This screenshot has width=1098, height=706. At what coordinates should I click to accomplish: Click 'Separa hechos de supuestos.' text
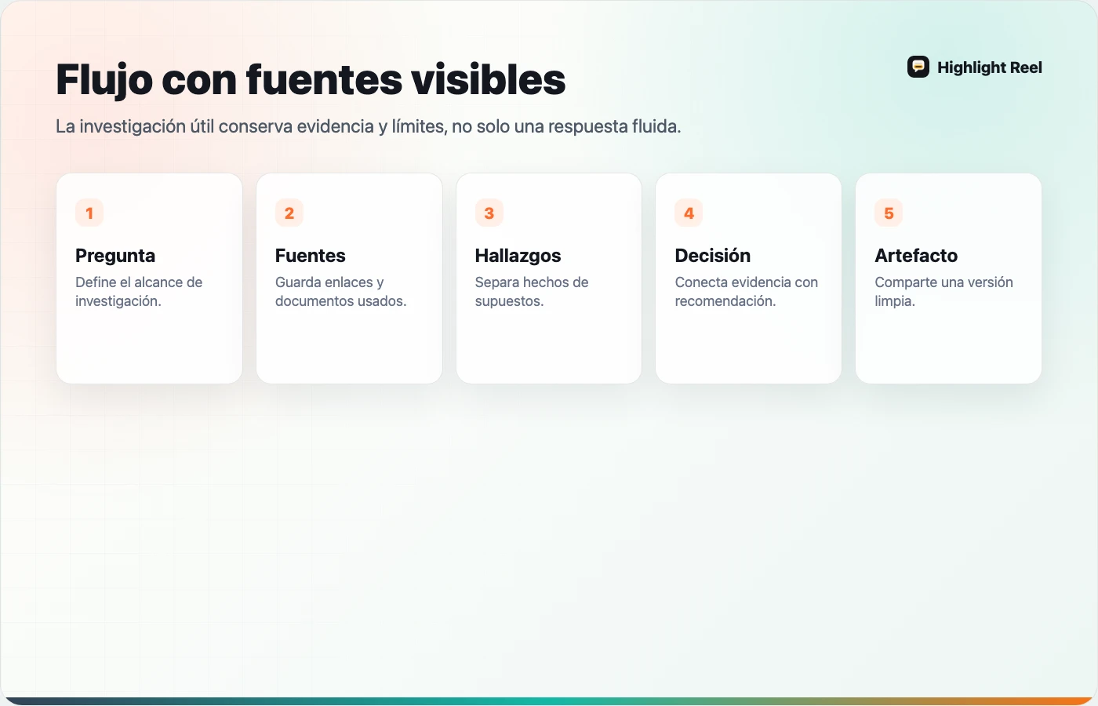coord(532,292)
